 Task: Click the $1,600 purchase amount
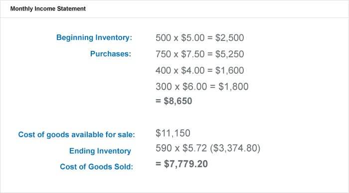229,70
